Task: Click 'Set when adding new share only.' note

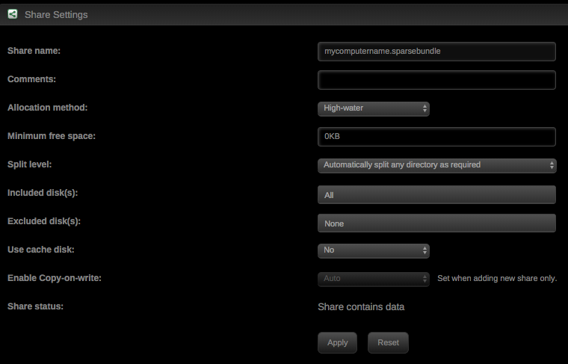Action: tap(497, 279)
